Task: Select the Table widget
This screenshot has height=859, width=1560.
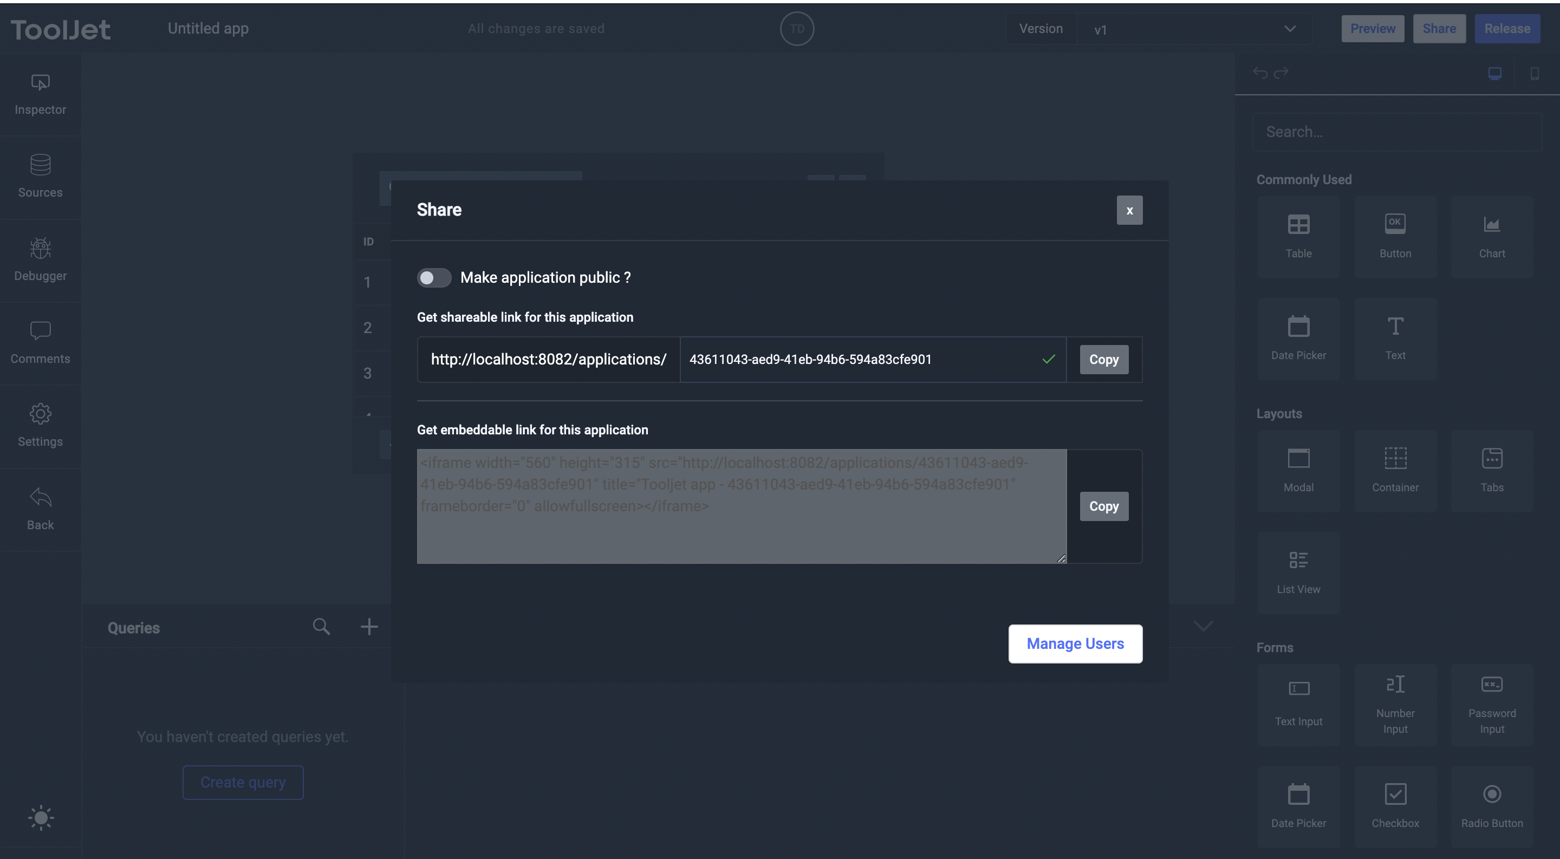Action: pos(1298,236)
